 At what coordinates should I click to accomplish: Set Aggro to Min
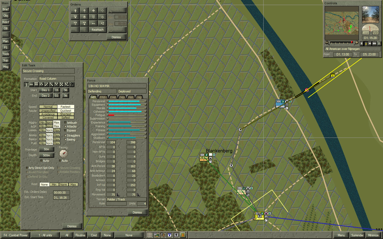point(42,122)
